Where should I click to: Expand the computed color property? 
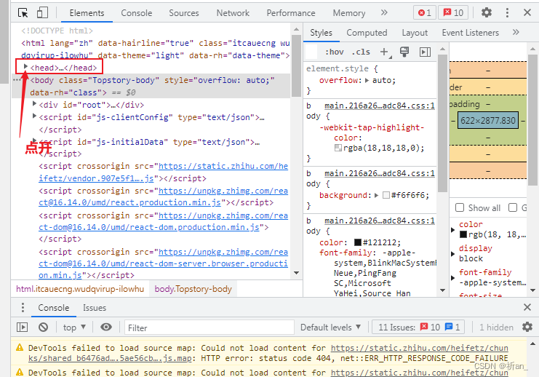tap(452, 230)
